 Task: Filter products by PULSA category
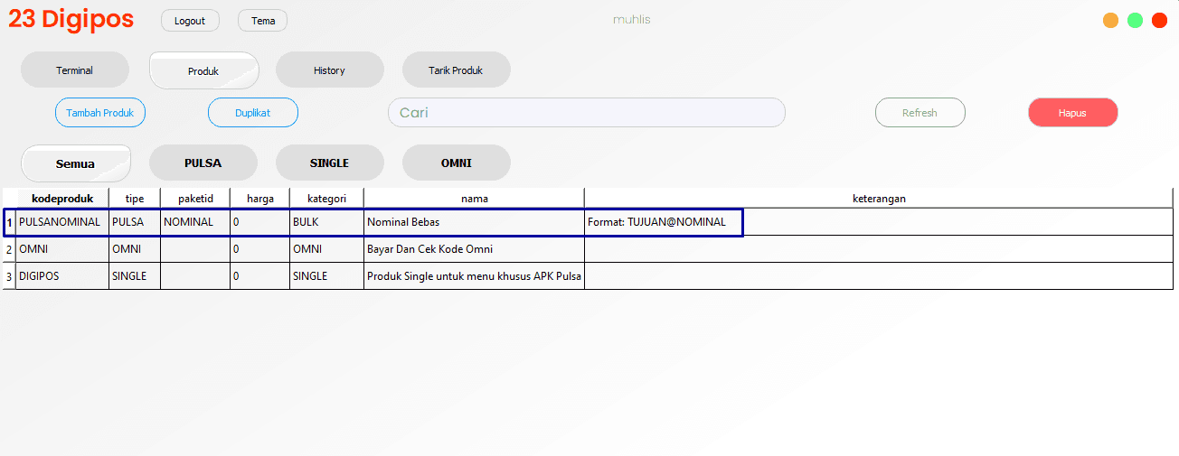coord(203,163)
